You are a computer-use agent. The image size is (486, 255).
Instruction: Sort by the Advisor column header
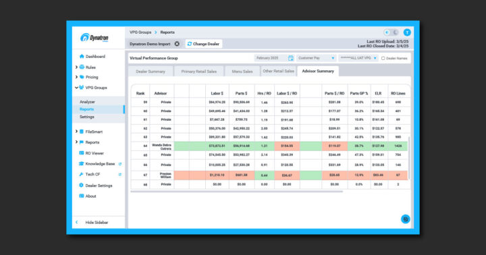pos(160,93)
